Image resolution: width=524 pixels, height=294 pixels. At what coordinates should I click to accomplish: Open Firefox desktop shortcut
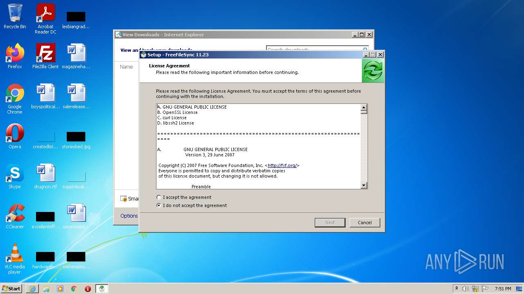pos(15,56)
